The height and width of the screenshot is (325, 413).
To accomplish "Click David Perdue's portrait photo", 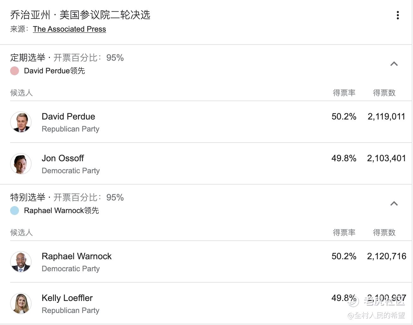I will (21, 122).
